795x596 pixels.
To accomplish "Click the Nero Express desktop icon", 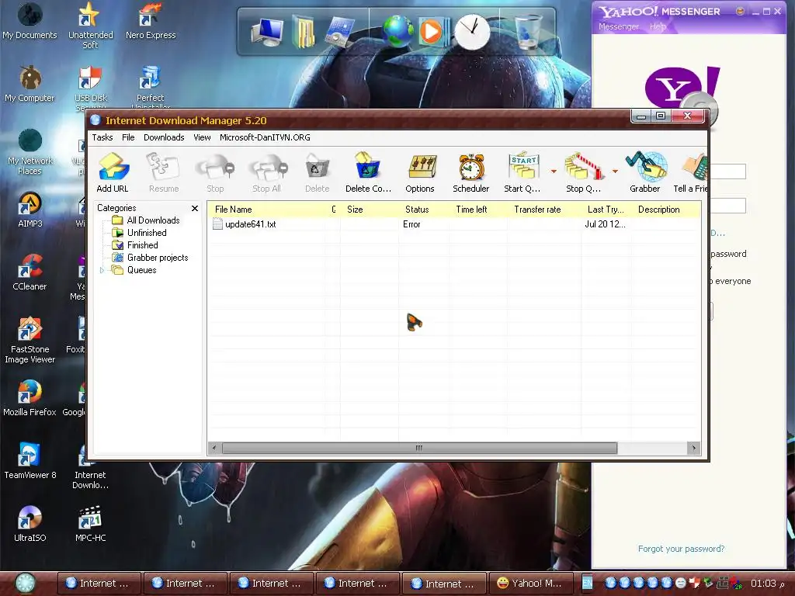I will tap(151, 21).
